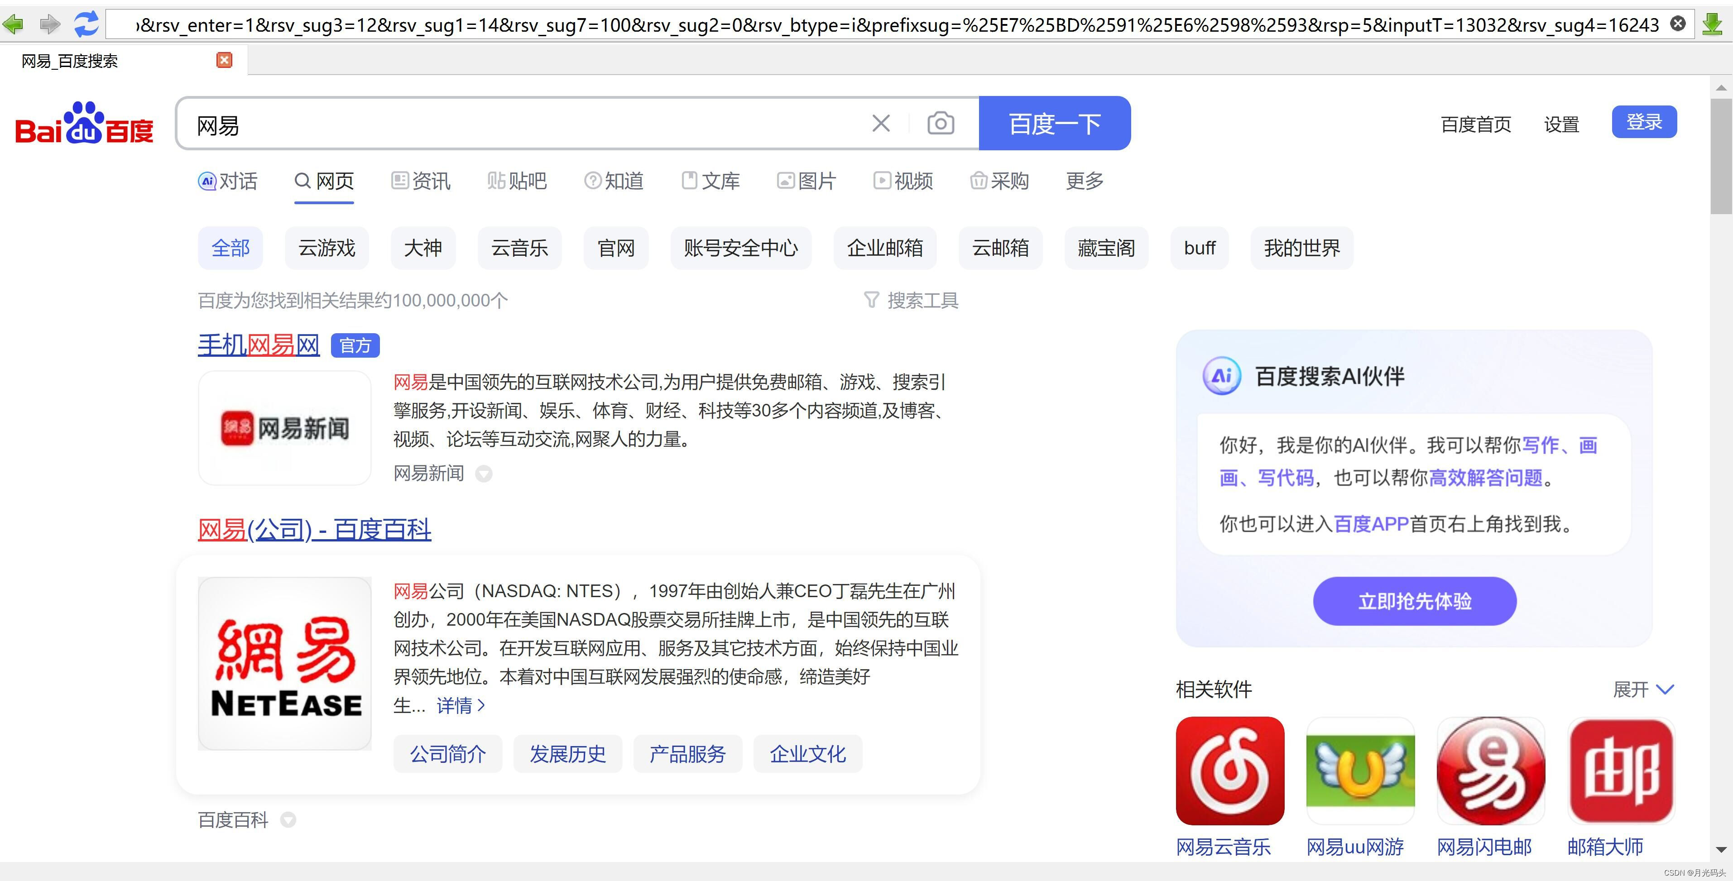Click the 产品服务 tag

coord(687,754)
